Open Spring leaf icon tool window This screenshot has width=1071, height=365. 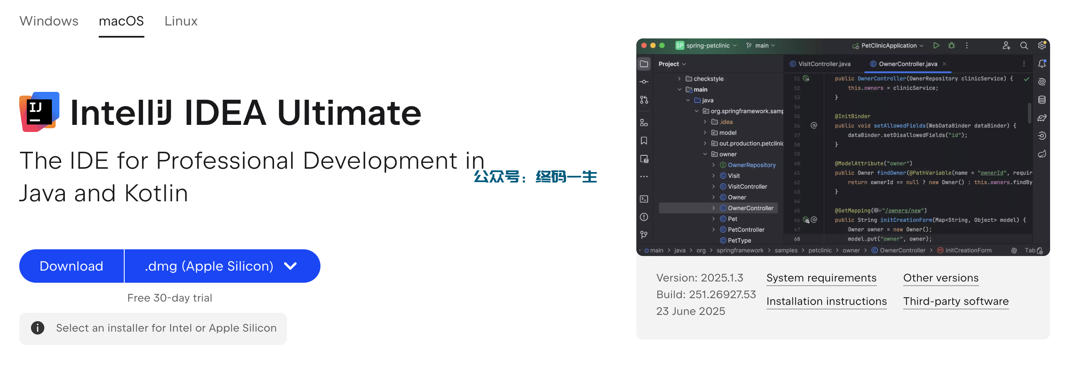point(1042,154)
